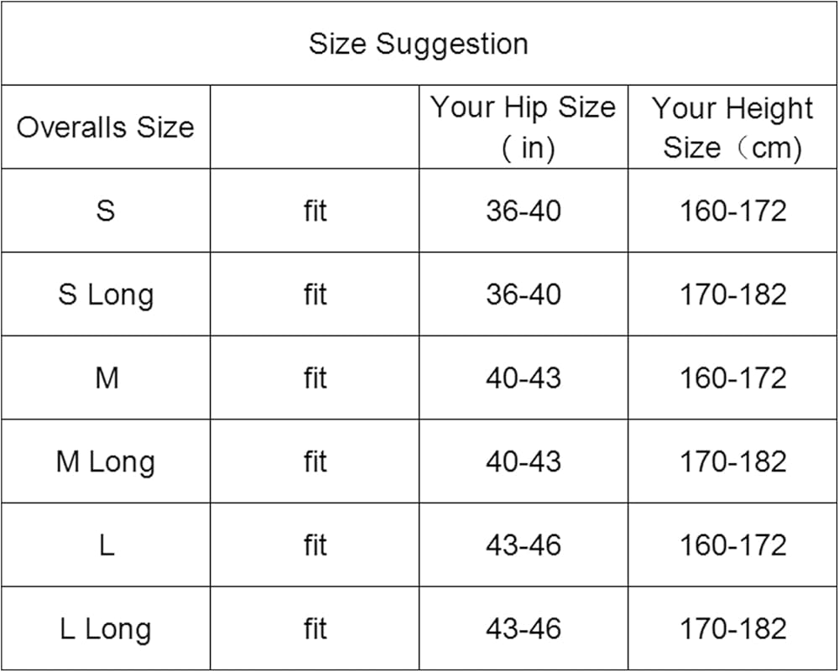Select the "M Long" size cell

point(106,462)
